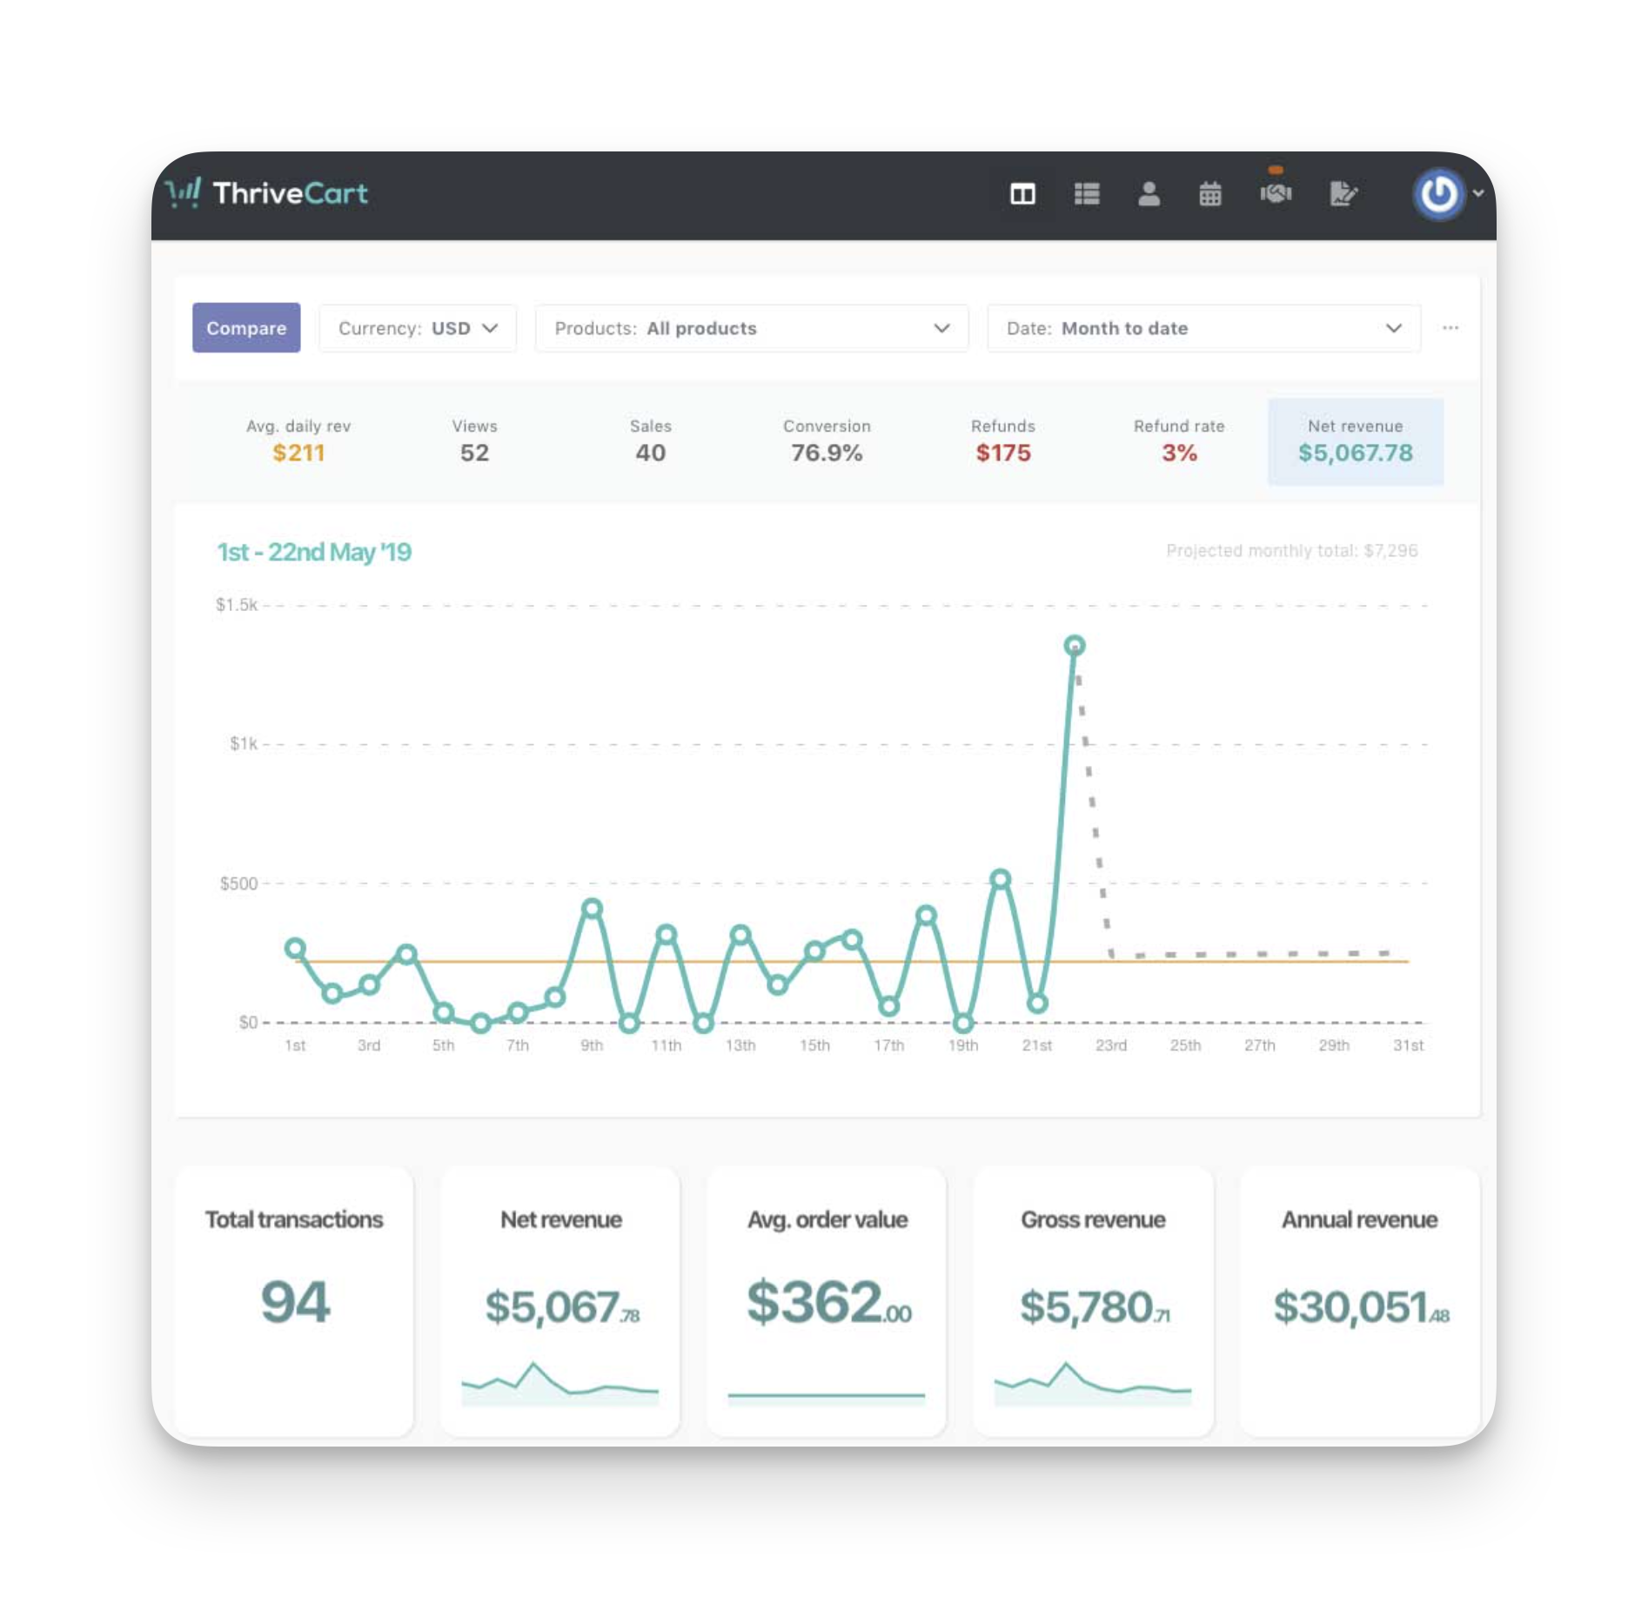This screenshot has height=1598, width=1648.
Task: Select the Net revenue metric tab
Action: pos(1355,441)
